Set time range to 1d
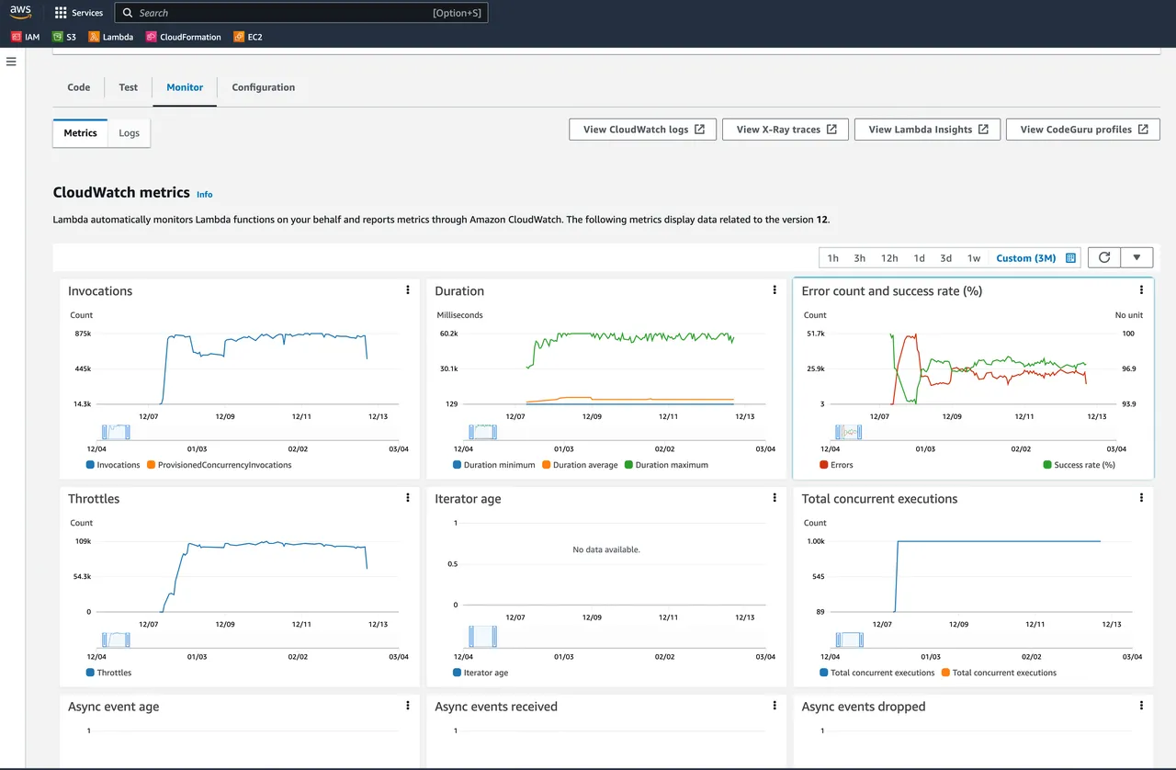This screenshot has height=770, width=1176. (919, 258)
